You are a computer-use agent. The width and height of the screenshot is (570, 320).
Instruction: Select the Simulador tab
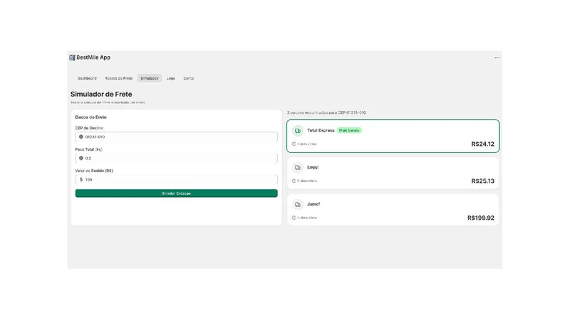tap(150, 78)
